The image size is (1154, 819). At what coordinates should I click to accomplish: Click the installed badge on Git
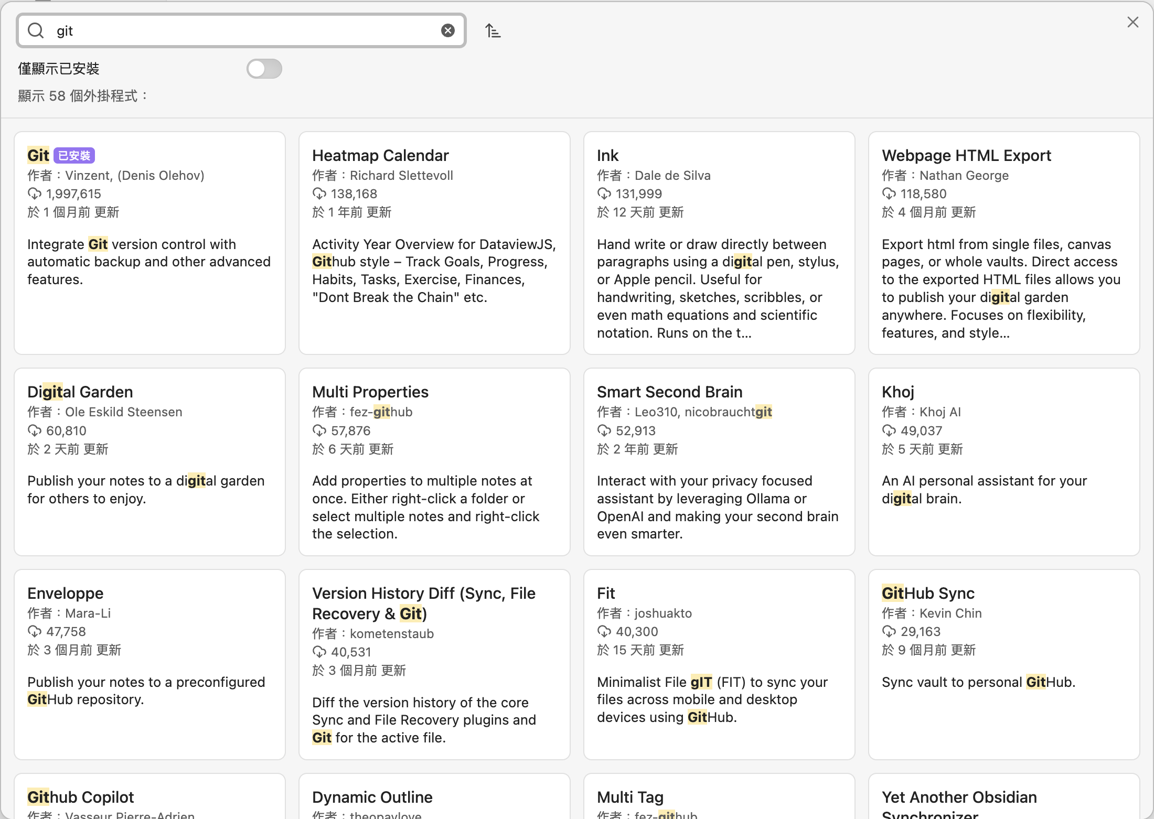click(74, 156)
